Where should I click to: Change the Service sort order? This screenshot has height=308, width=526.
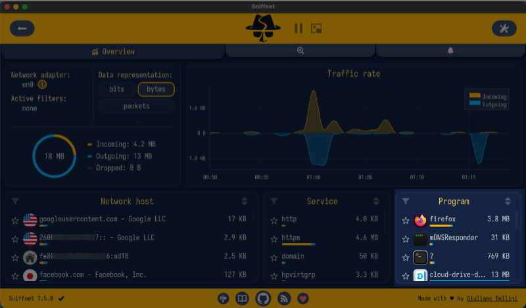376,201
